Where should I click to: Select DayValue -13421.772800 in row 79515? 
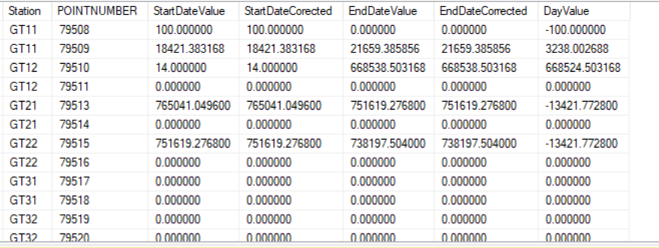[584, 143]
